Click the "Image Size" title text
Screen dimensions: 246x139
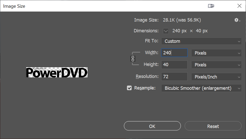tap(14, 6)
